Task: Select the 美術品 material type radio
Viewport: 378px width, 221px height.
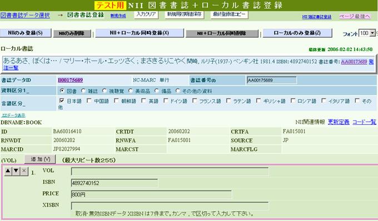Action: [x=131, y=91]
